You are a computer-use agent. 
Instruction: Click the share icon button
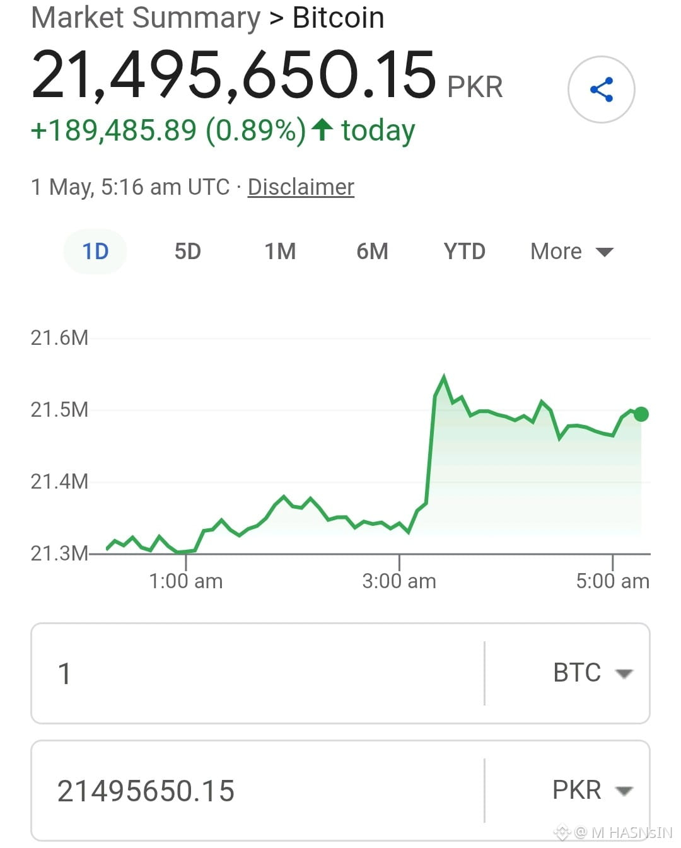point(601,90)
